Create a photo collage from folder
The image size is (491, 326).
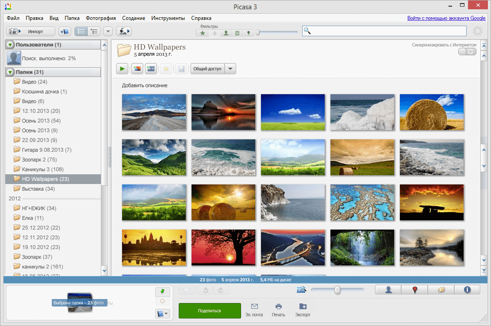pyautogui.click(x=137, y=69)
